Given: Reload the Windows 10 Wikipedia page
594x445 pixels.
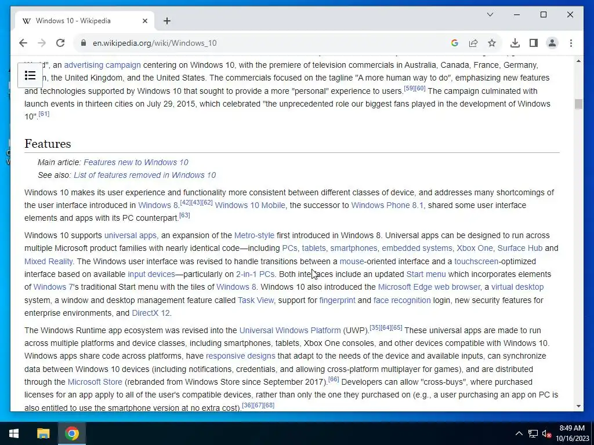Looking at the screenshot, I should pyautogui.click(x=60, y=43).
